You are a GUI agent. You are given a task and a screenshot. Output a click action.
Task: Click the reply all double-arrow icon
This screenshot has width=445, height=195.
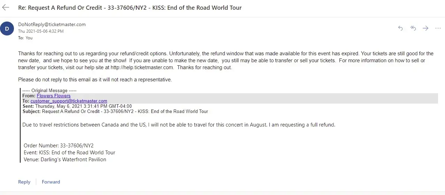[x=413, y=29]
